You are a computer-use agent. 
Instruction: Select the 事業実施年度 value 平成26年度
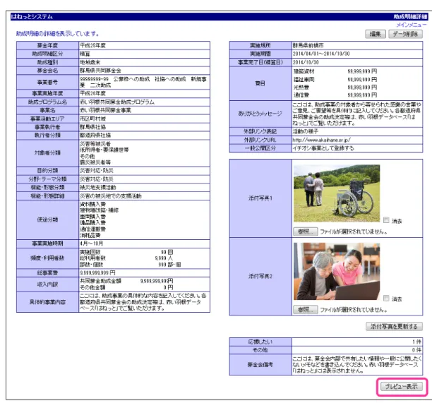coord(92,93)
